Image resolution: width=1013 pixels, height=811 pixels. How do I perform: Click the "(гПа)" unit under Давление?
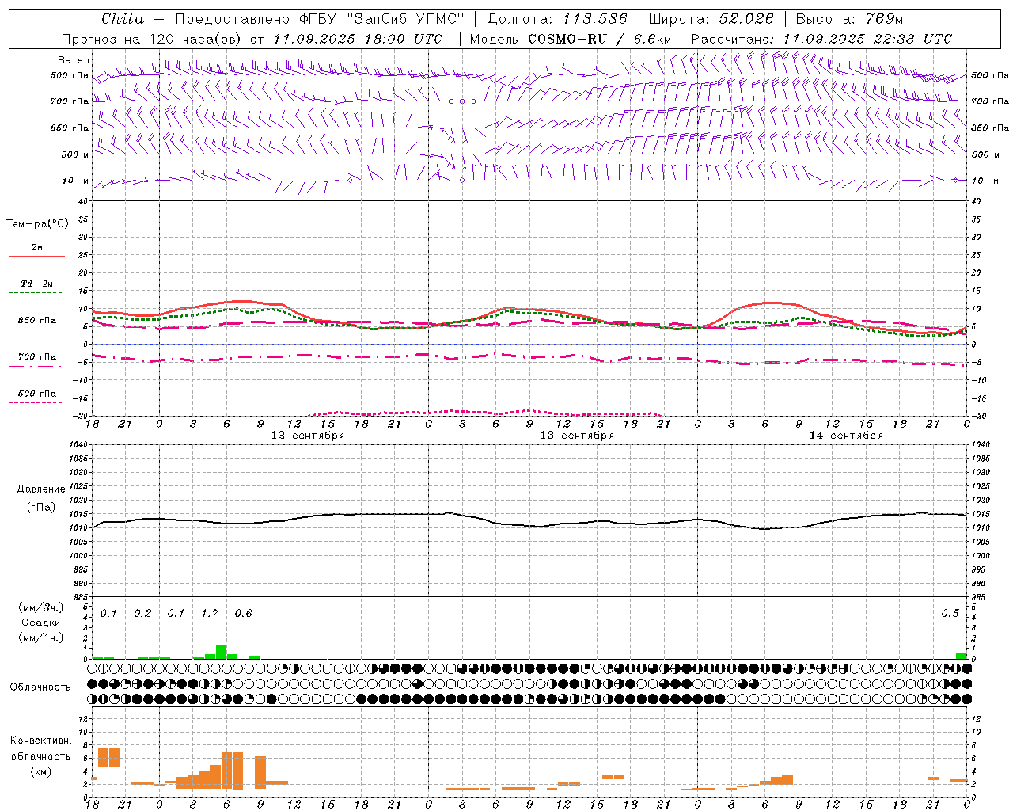(x=40, y=508)
